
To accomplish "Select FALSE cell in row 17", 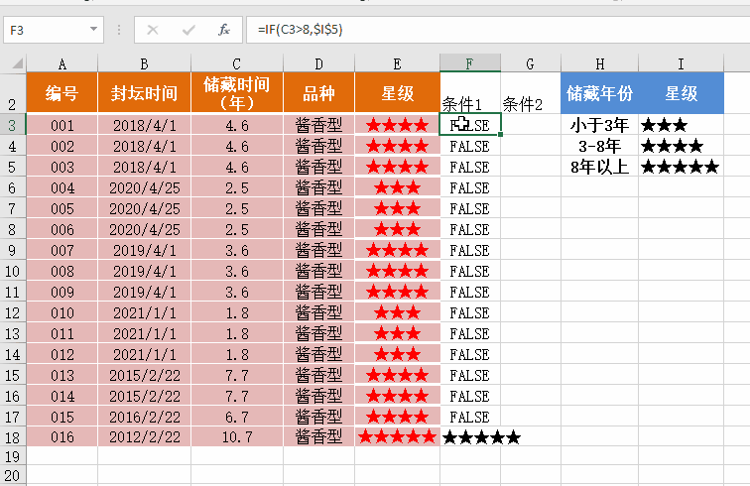I will 469,418.
